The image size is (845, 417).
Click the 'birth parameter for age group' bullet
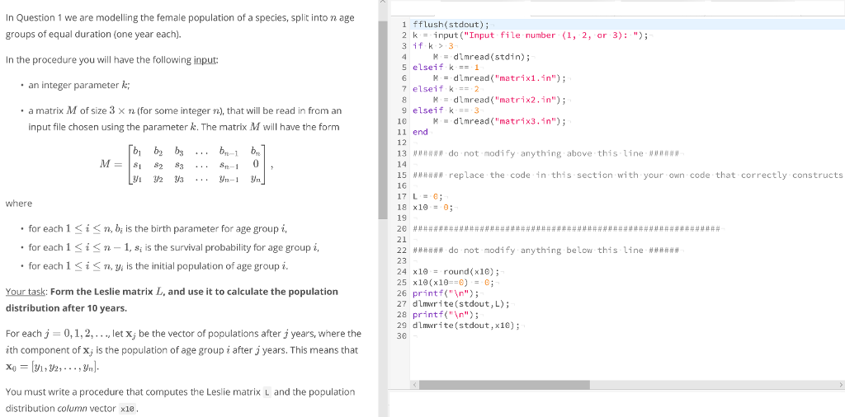click(158, 228)
